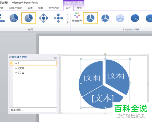Select the top-left [文本] pie slice
The width and height of the screenshot is (152, 122).
[x=92, y=78]
